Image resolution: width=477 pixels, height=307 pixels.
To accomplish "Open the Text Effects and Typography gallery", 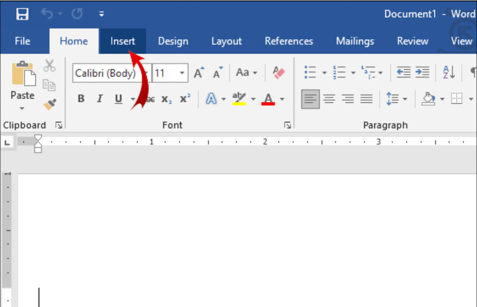I will [212, 99].
